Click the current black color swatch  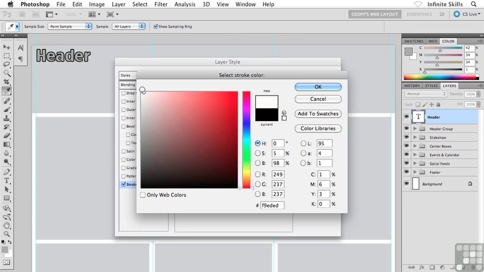(x=267, y=114)
